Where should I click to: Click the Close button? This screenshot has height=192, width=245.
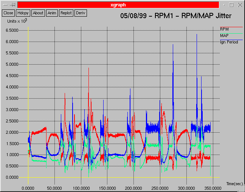[8, 13]
